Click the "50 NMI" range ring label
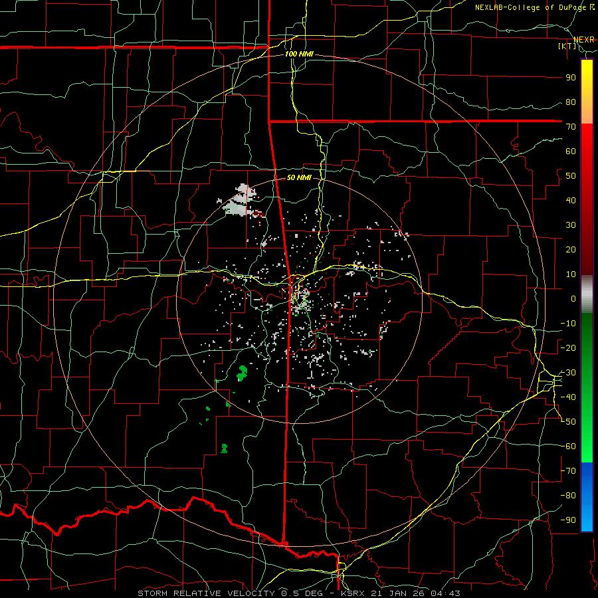Viewport: 598px width, 598px height. click(x=299, y=177)
